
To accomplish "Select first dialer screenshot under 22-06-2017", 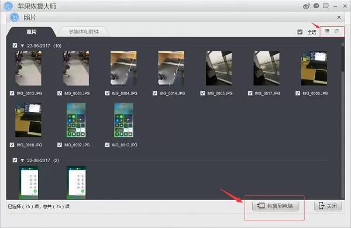I will point(29,183).
